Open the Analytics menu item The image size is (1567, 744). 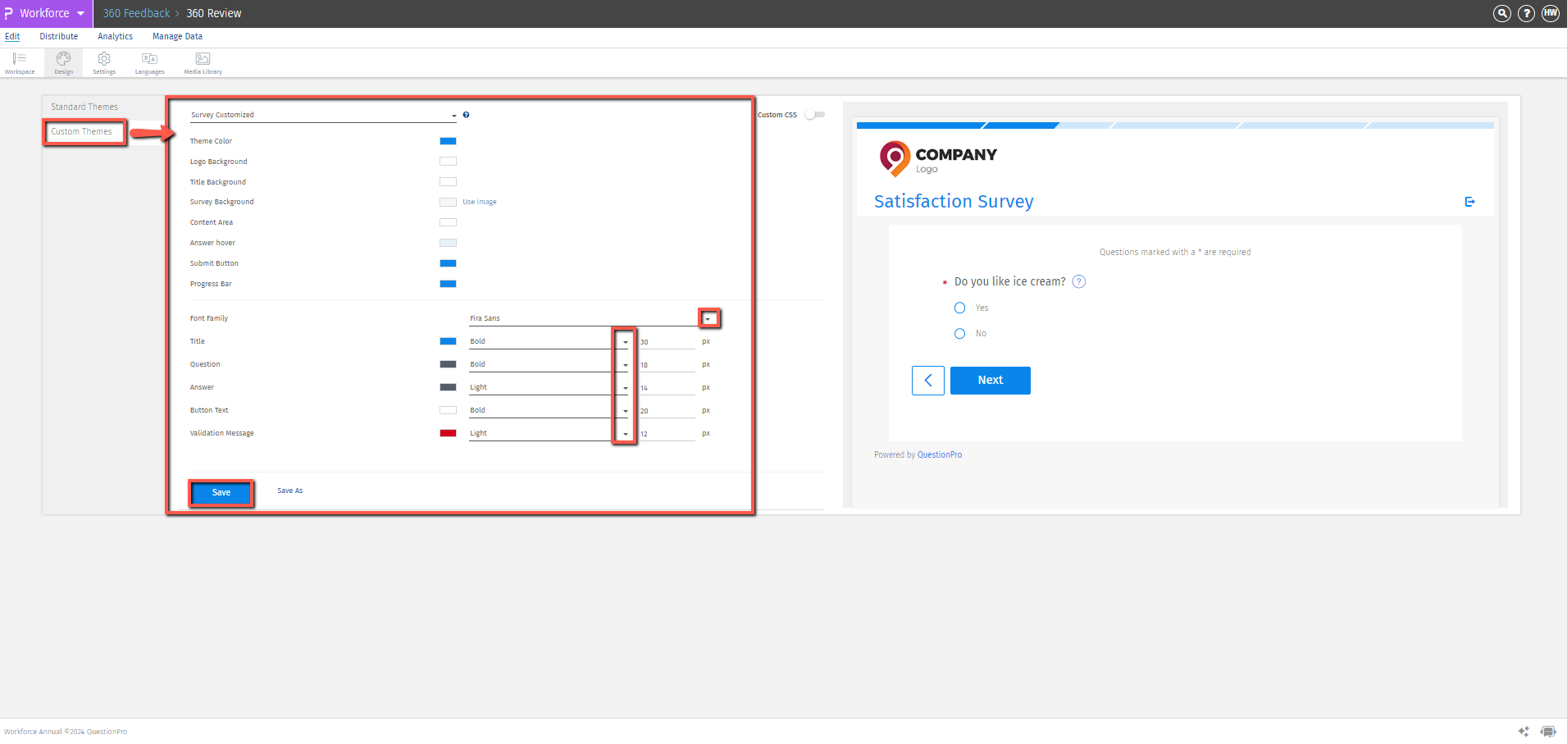pos(115,36)
